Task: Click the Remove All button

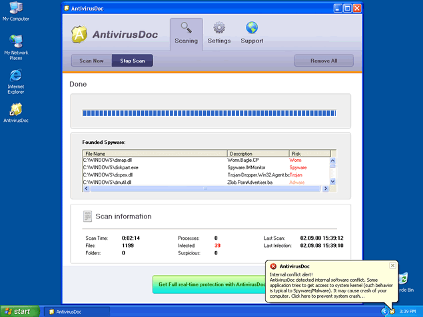Action: click(x=324, y=61)
